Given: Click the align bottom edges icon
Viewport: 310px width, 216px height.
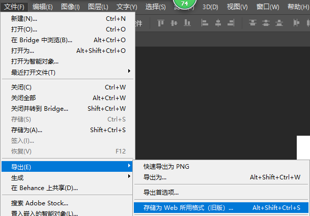Looking at the screenshot, I should tap(187, 23).
